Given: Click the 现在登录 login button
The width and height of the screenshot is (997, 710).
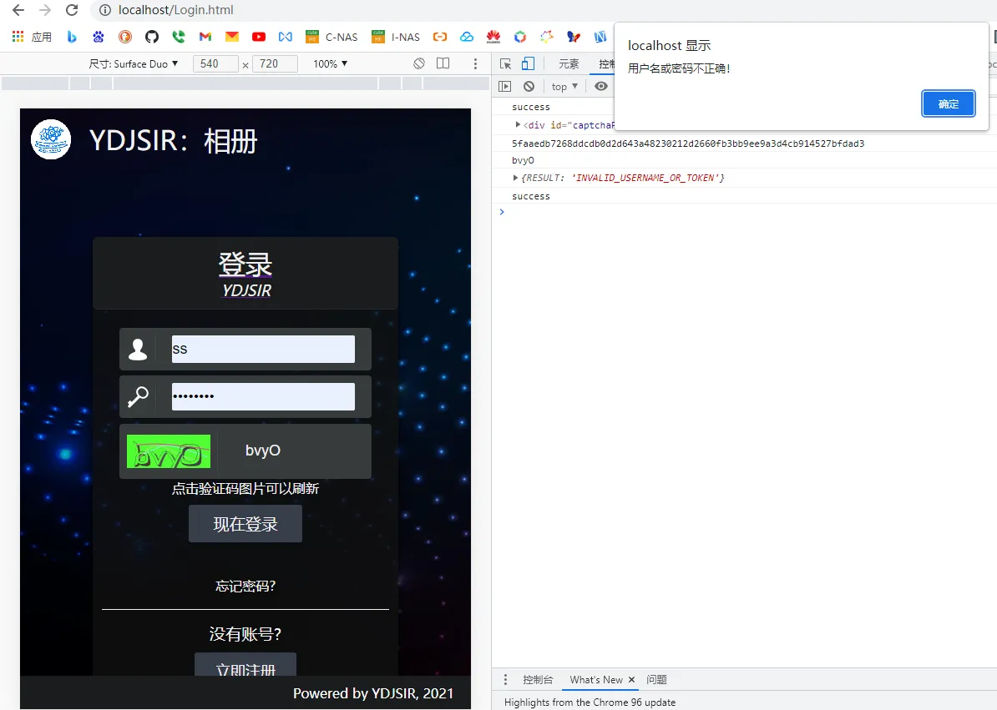Looking at the screenshot, I should point(245,524).
